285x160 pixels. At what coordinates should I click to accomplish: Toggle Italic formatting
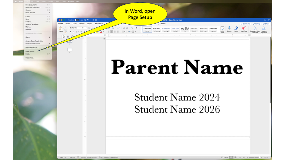74,32
